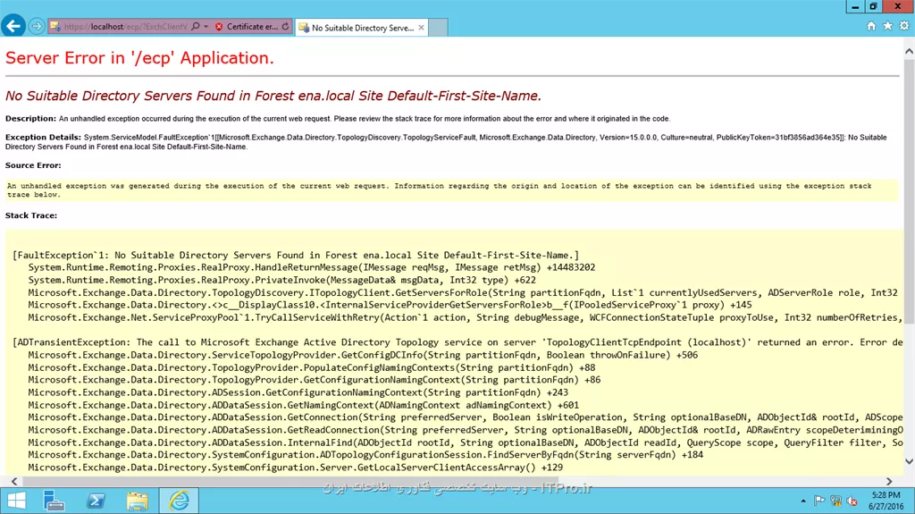Click the 'ServiceTopologyProvider.GetConfigDCInfo' stack line
This screenshot has height=514, width=915.
363,355
